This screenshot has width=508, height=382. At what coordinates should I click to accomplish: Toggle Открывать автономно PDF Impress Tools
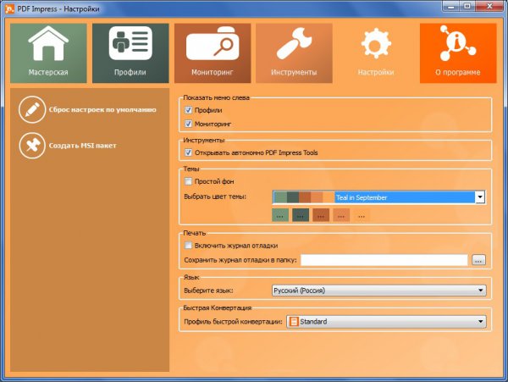pyautogui.click(x=188, y=152)
